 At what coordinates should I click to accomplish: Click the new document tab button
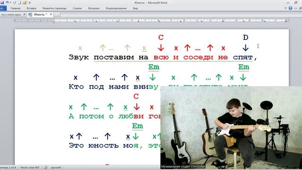[x=57, y=15]
